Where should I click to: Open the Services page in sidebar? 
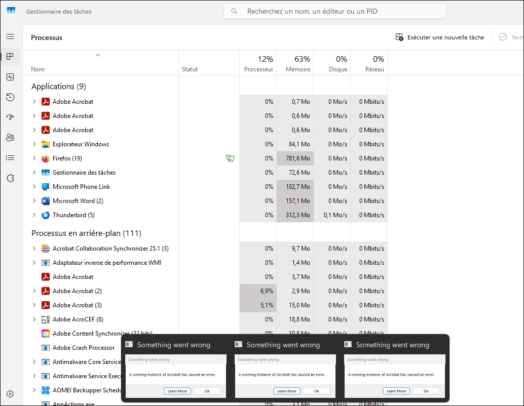pyautogui.click(x=10, y=178)
